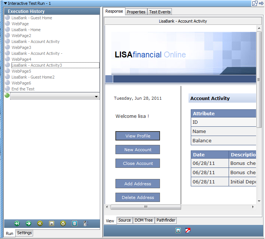Click the View Profile button
265x239 pixels.
point(138,136)
